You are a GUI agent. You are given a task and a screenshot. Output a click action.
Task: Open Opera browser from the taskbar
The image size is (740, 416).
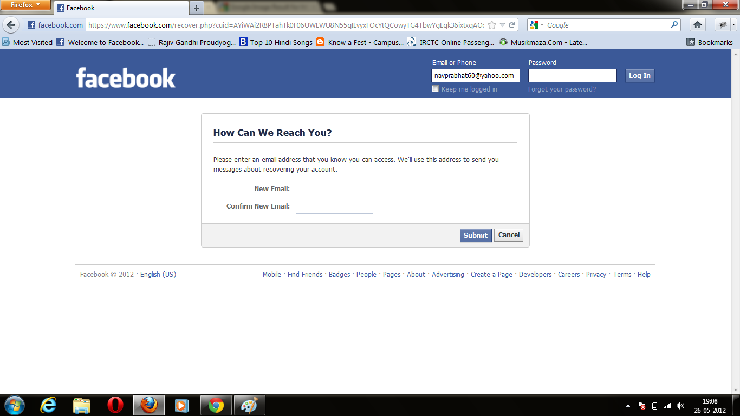(x=115, y=405)
